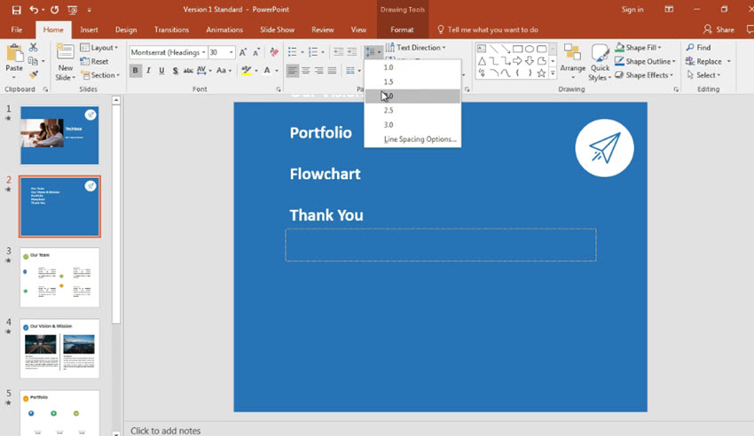Viewport: 754px width, 436px height.
Task: Apply center text alignment
Action: click(x=306, y=71)
